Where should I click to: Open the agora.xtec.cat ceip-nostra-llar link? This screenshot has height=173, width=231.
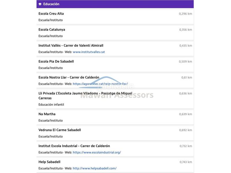[x=100, y=84]
